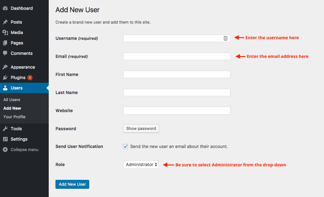324x197 pixels.
Task: Click the Add New User button
Action: click(x=72, y=184)
